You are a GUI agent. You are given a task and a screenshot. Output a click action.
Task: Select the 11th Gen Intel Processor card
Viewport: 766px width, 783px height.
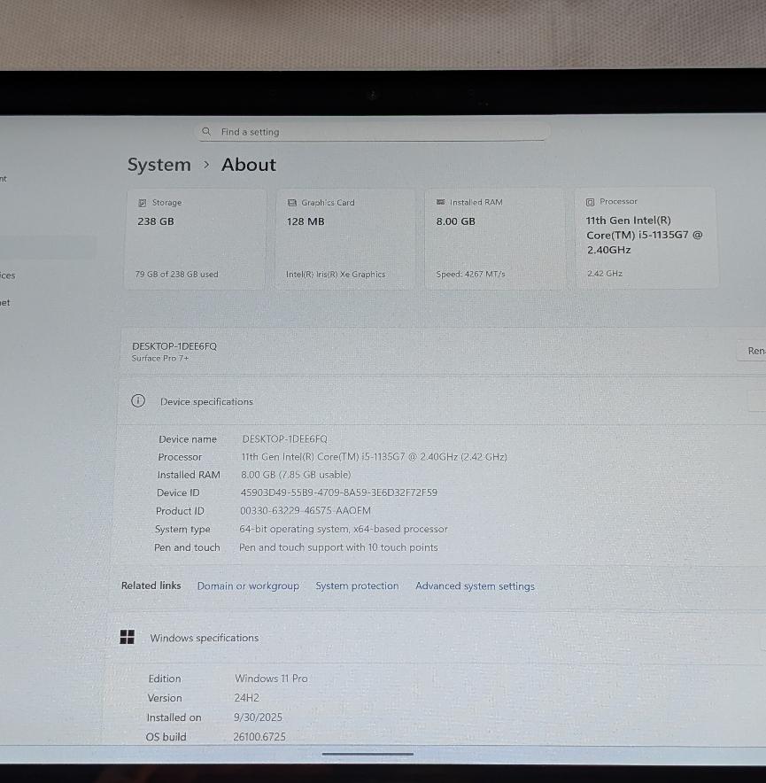pyautogui.click(x=646, y=237)
